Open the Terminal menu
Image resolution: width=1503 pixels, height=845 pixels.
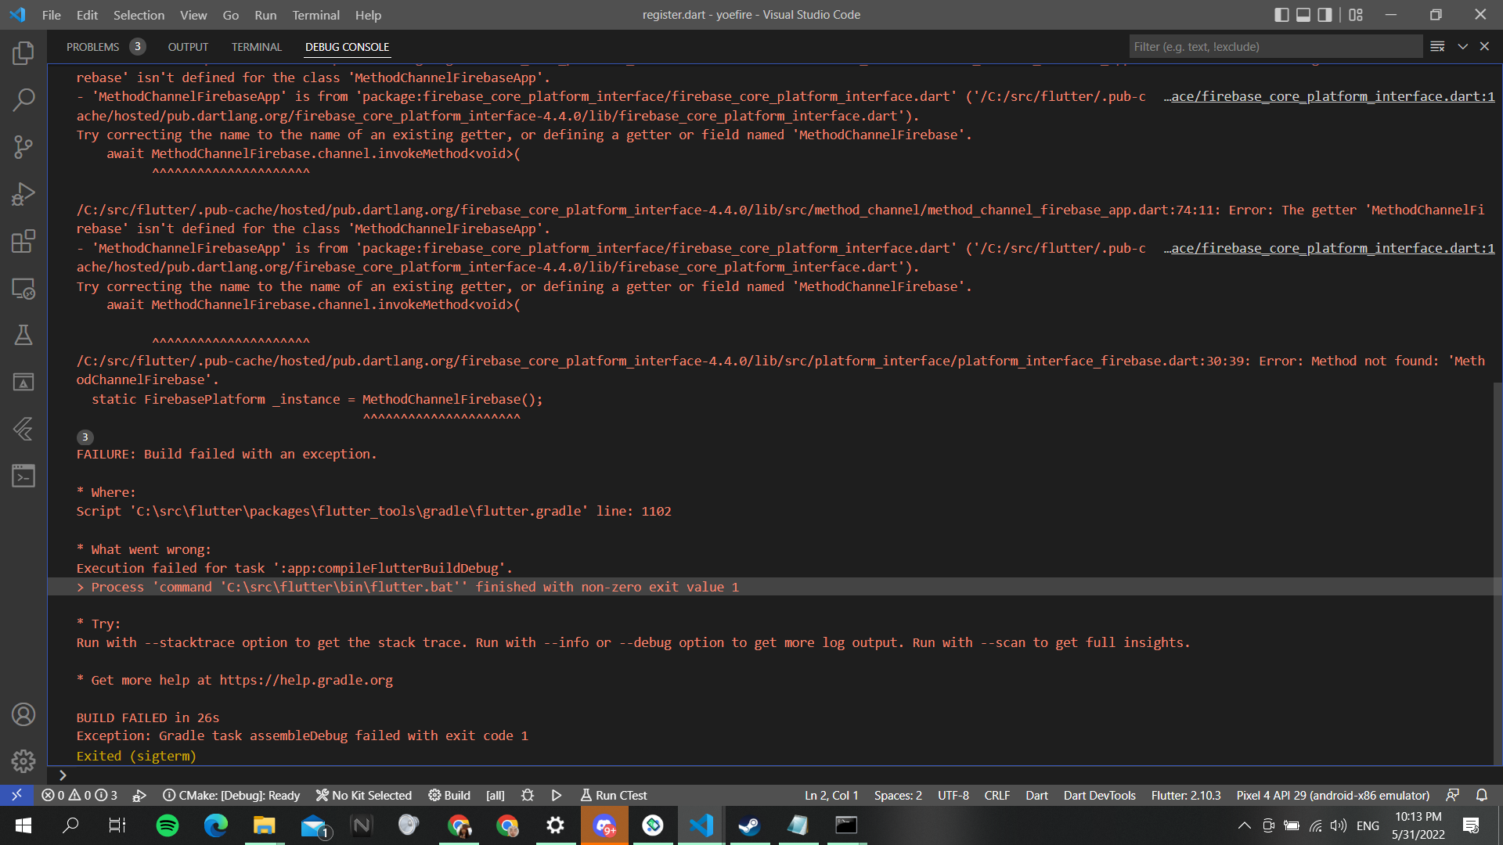coord(315,15)
